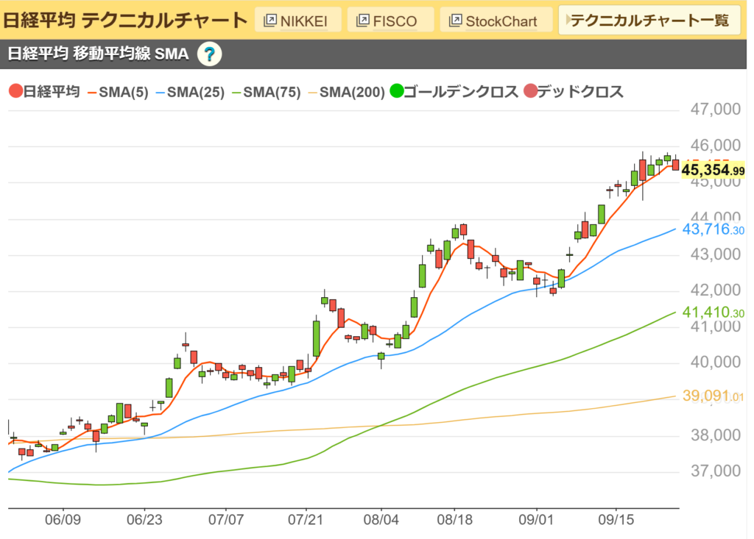The width and height of the screenshot is (754, 539).
Task: Click the SMA(200) value label 39,091.01
Action: [713, 396]
